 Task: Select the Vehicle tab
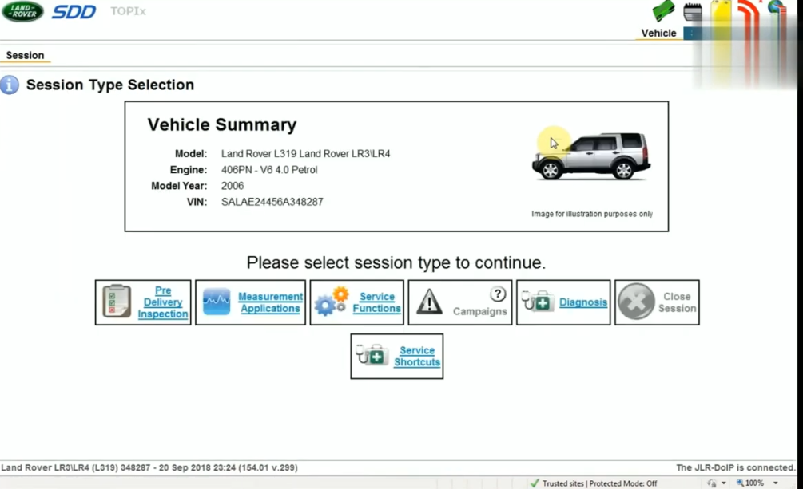pos(658,34)
